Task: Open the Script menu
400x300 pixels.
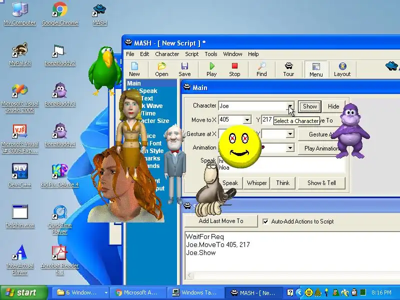Action: pos(191,54)
